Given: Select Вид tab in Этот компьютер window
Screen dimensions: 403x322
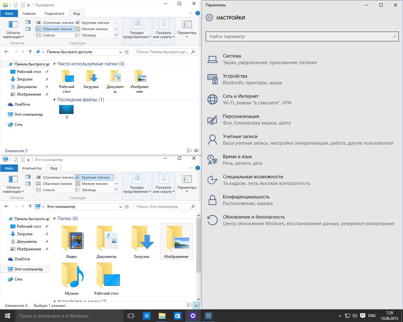Looking at the screenshot, I should [x=54, y=168].
